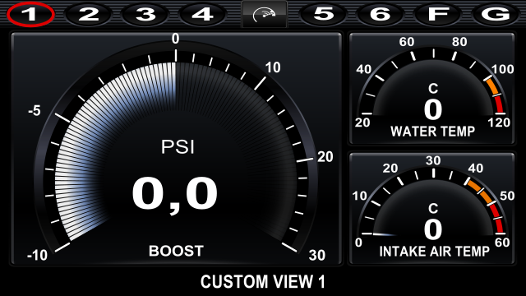Click the CUSTOM VIEW 1 title text
526x296 pixels.
(x=263, y=281)
